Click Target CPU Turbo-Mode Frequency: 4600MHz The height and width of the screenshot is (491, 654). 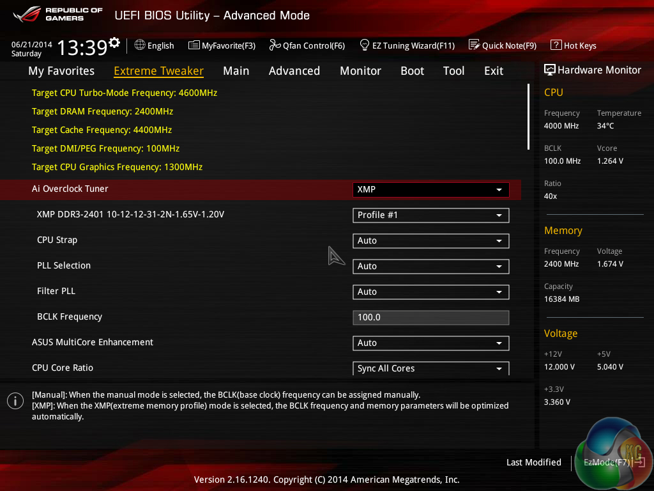[125, 93]
